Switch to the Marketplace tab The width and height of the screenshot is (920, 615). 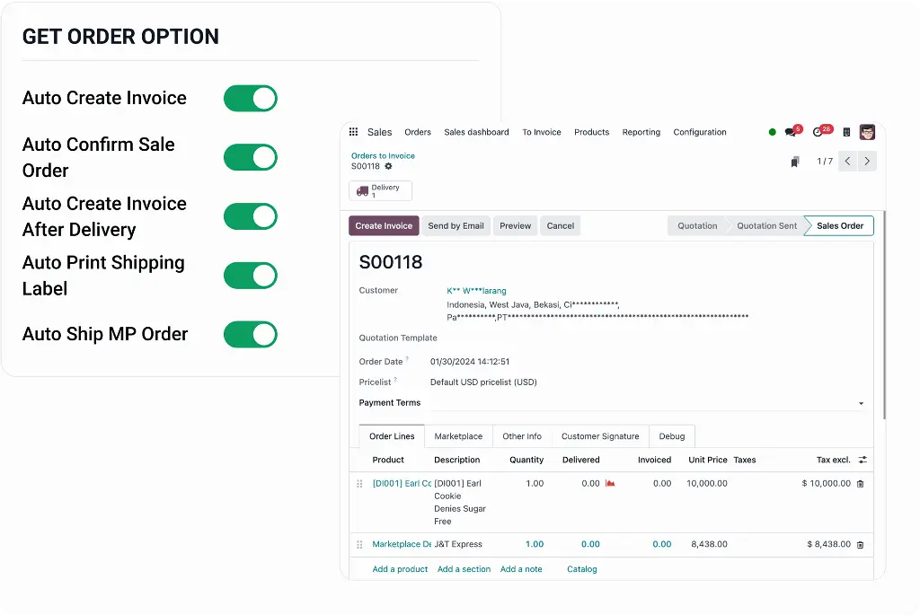coord(458,436)
